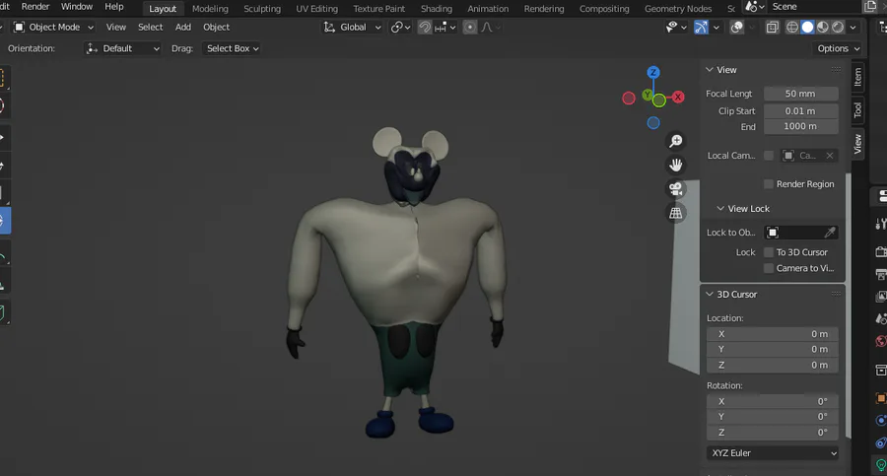The width and height of the screenshot is (887, 476).
Task: Click the hand Pan view icon
Action: (x=675, y=165)
